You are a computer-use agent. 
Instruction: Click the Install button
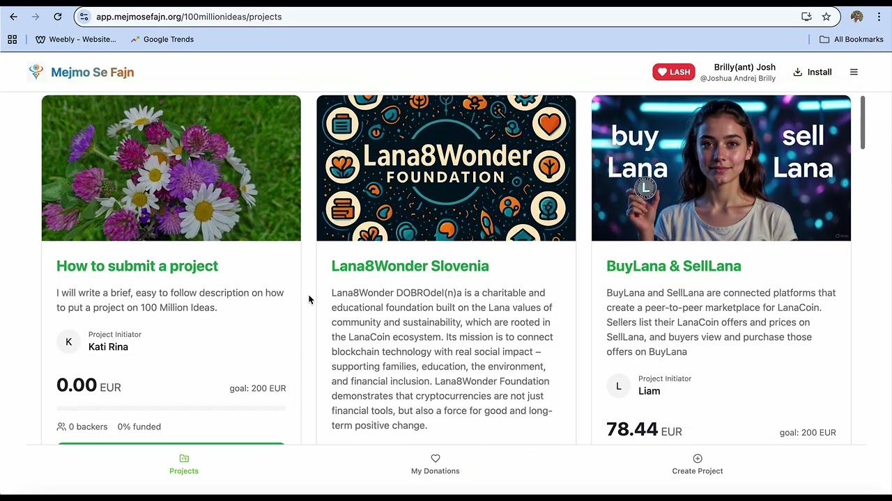pyautogui.click(x=813, y=72)
